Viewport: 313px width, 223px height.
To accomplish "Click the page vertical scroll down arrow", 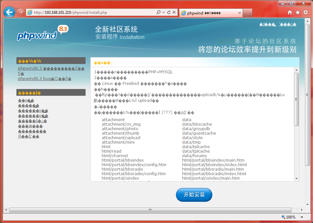I will click(x=308, y=204).
